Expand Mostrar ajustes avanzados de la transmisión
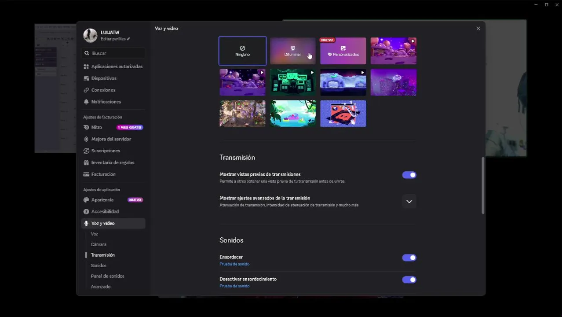 coord(409,202)
